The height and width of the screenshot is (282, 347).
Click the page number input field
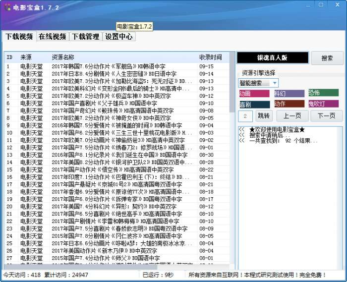point(245,116)
